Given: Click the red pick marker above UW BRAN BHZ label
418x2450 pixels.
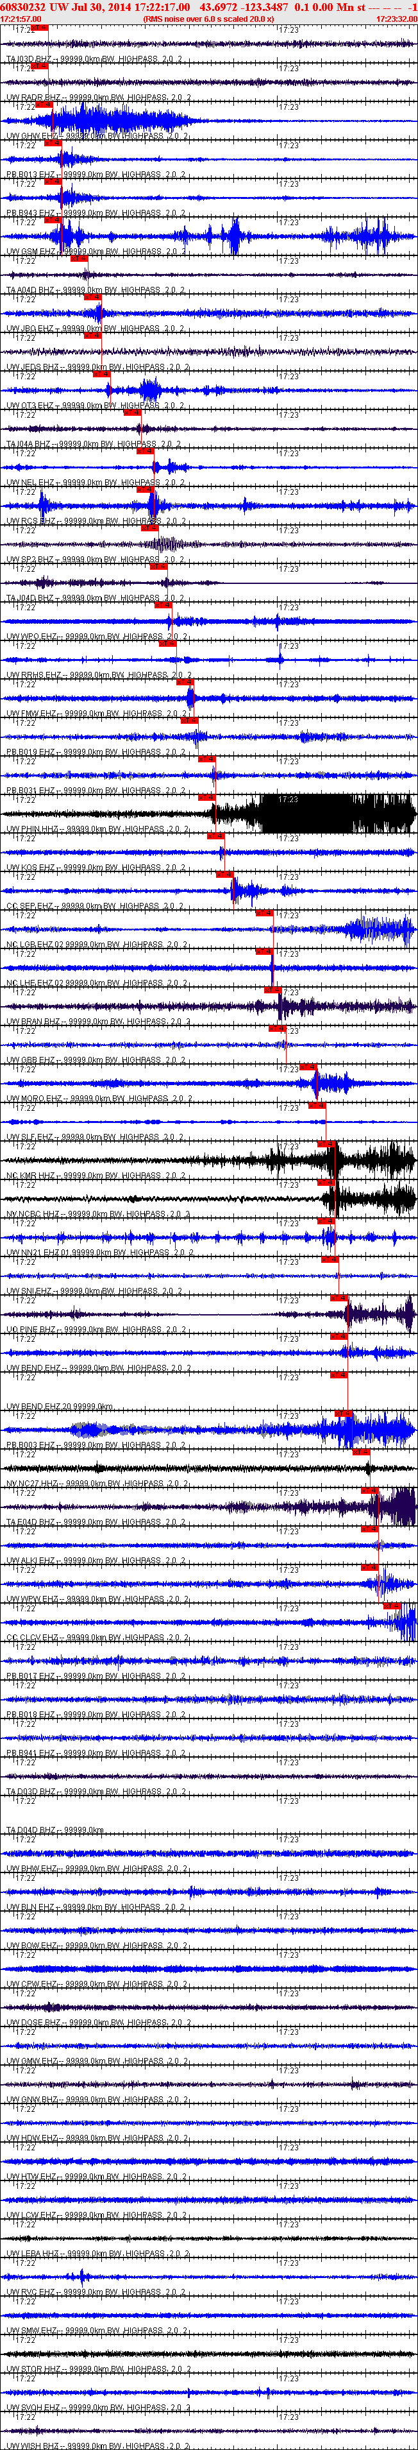Looking at the screenshot, I should point(272,990).
